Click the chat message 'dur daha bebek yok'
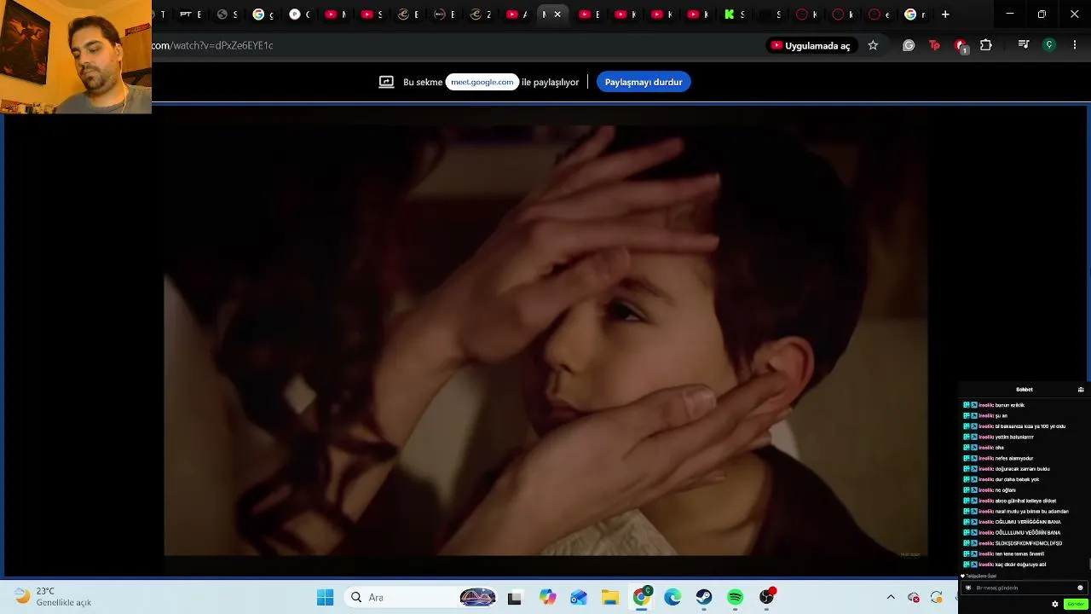The width and height of the screenshot is (1091, 614). pos(1018,479)
